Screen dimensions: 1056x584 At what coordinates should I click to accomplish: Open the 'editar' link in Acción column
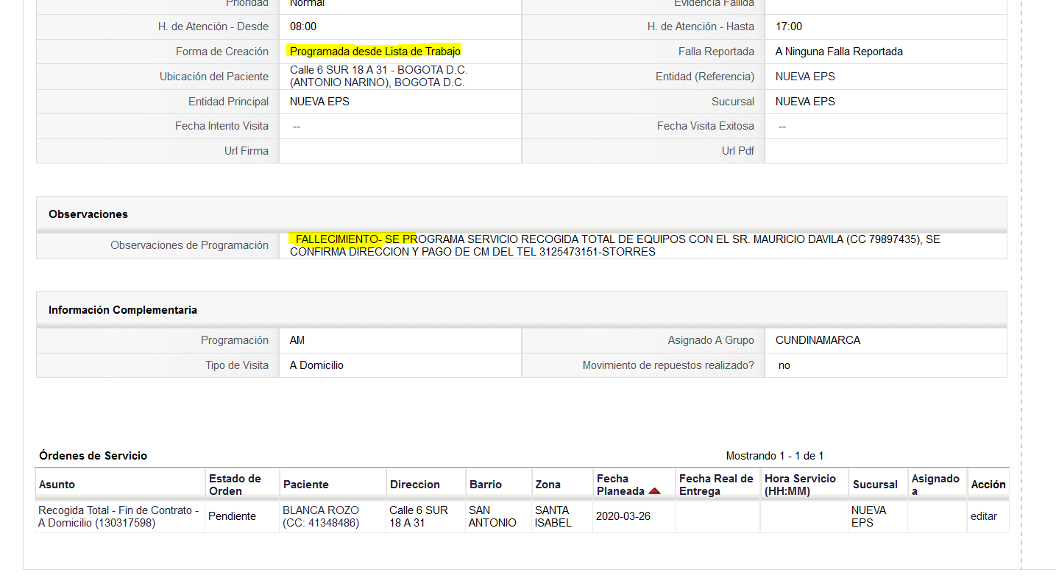(x=983, y=516)
